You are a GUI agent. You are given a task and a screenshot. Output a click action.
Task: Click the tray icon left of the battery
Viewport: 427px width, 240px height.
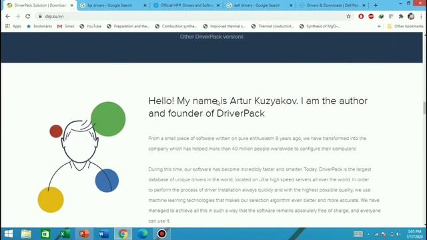pyautogui.click(x=384, y=234)
